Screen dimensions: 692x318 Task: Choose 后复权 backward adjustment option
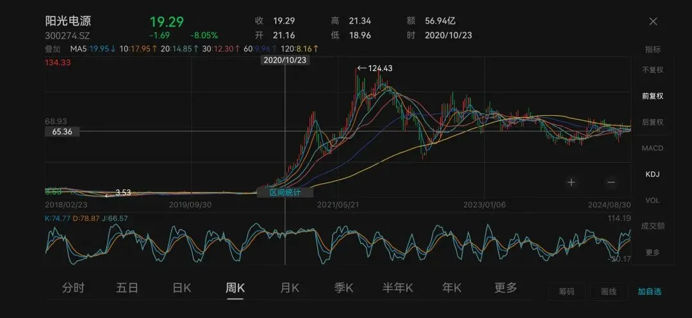coord(653,122)
